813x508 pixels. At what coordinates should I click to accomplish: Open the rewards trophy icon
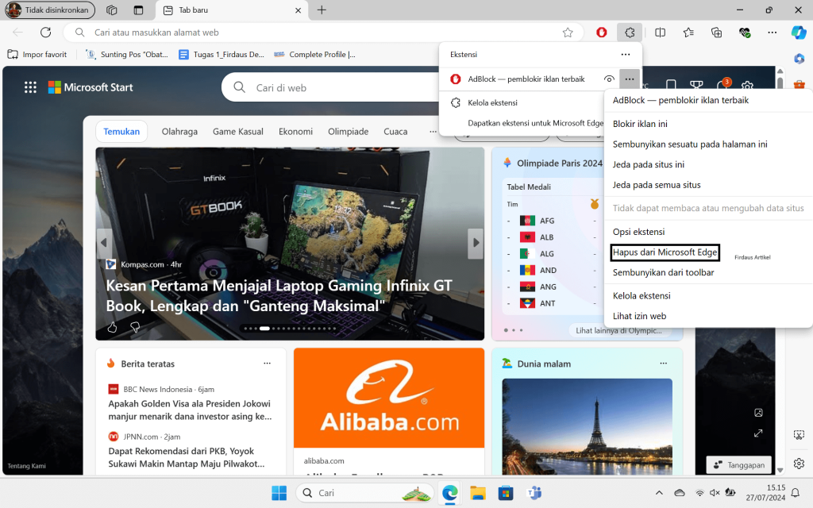(696, 86)
